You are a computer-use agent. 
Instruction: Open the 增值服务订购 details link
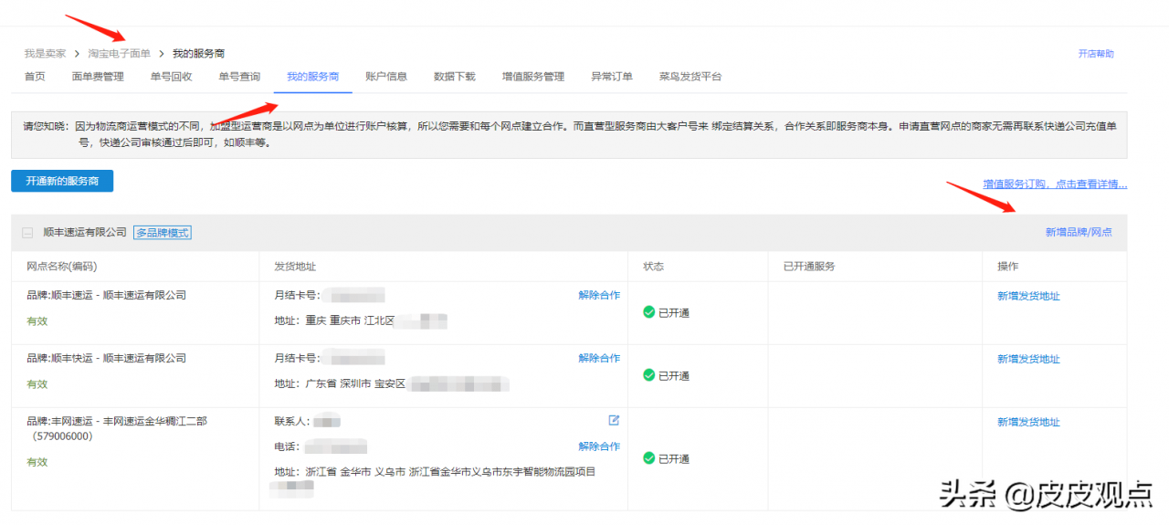tap(1055, 184)
